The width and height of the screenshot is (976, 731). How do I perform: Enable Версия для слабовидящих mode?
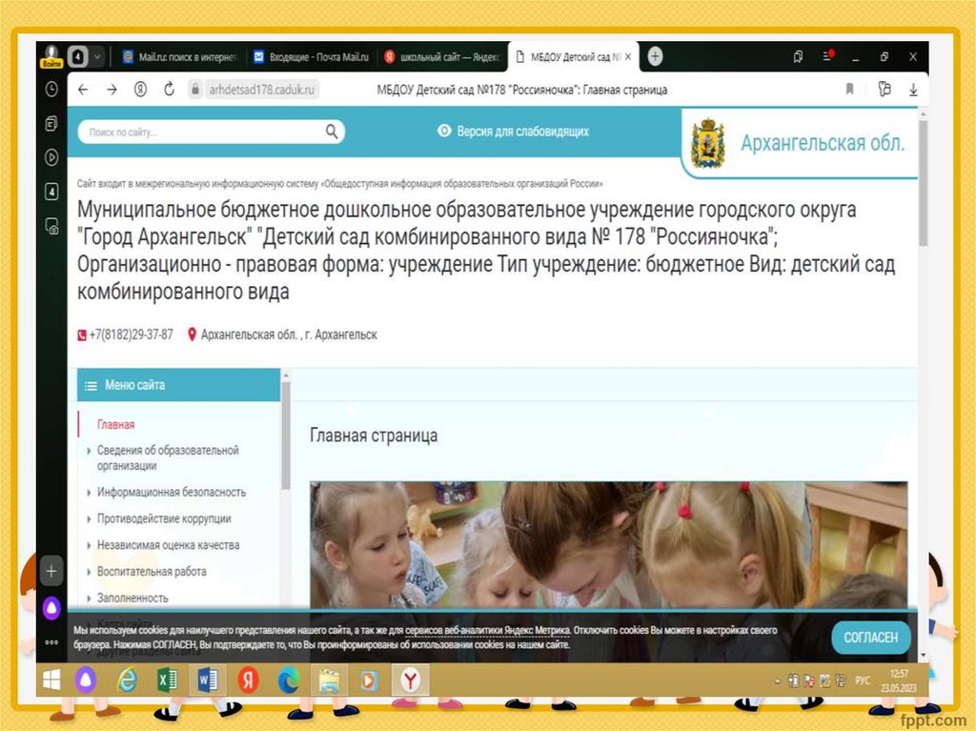[514, 132]
